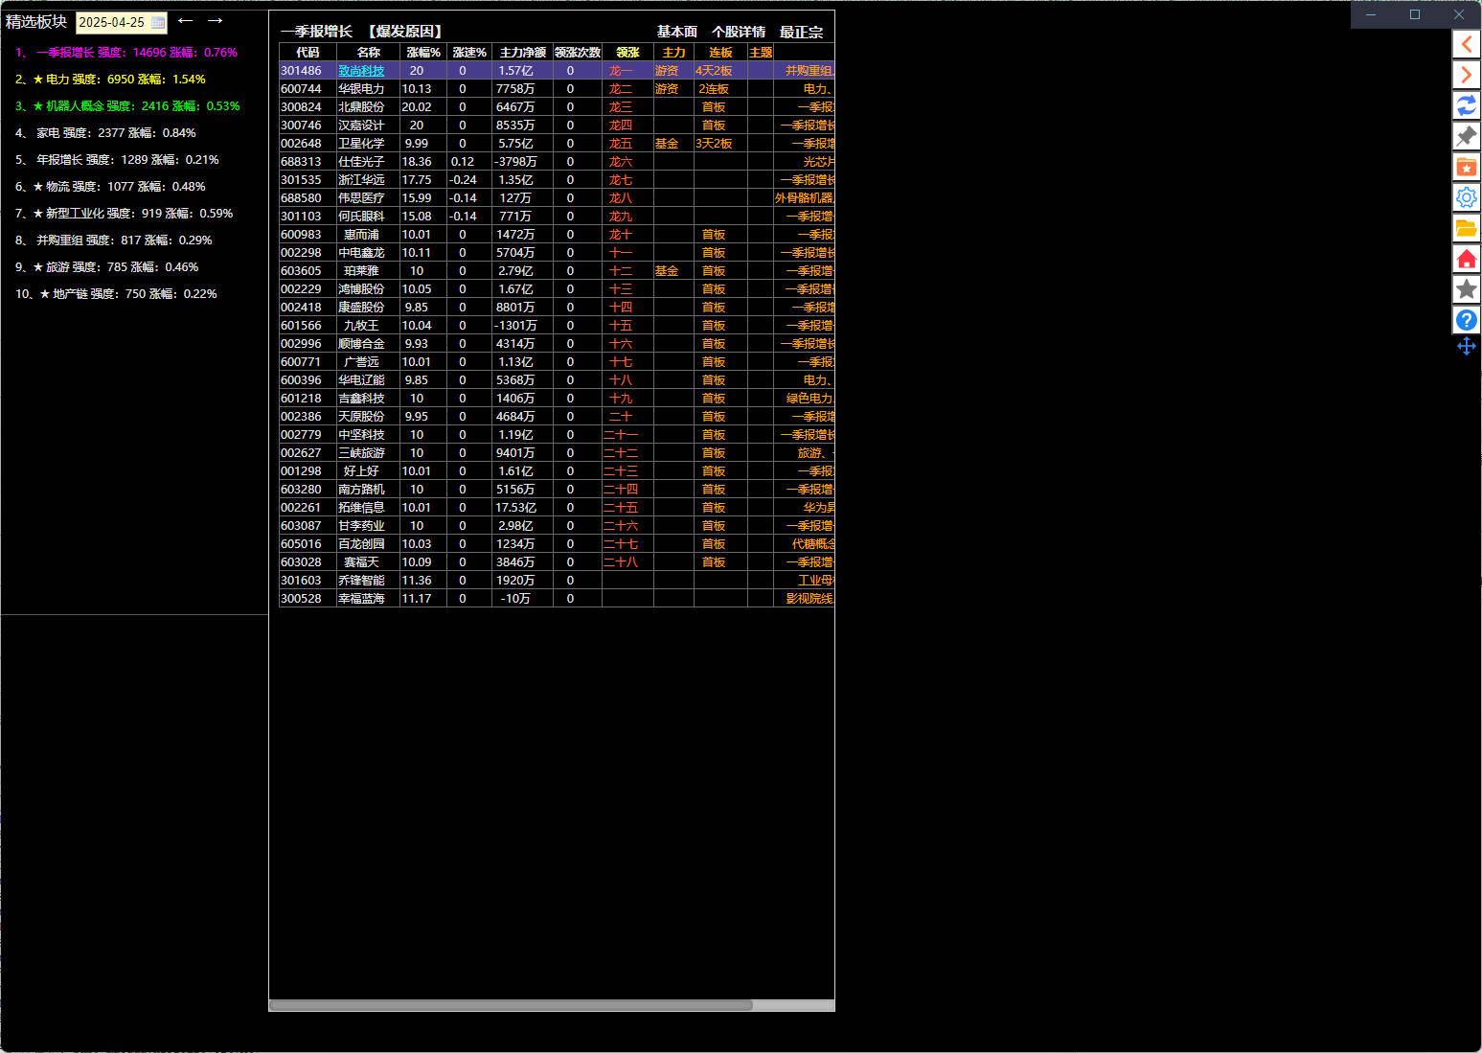
Task: Click the 致尚科技 stock name link
Action: (361, 71)
